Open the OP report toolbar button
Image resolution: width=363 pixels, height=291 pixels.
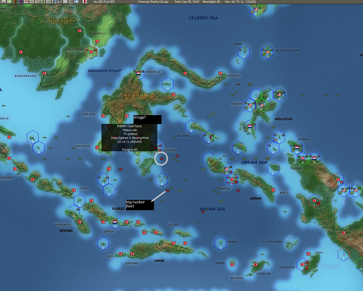(65, 1)
